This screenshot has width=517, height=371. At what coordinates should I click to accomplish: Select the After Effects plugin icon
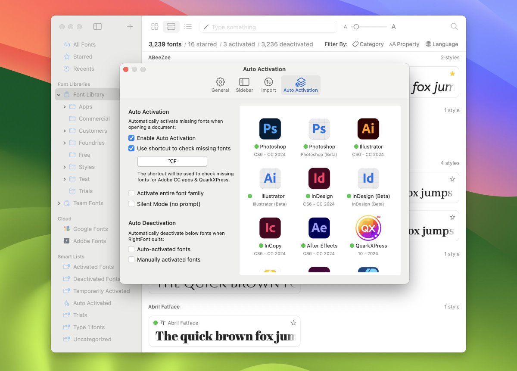[x=319, y=228]
